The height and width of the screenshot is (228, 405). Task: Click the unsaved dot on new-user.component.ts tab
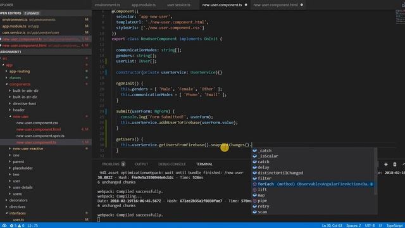click(246, 4)
